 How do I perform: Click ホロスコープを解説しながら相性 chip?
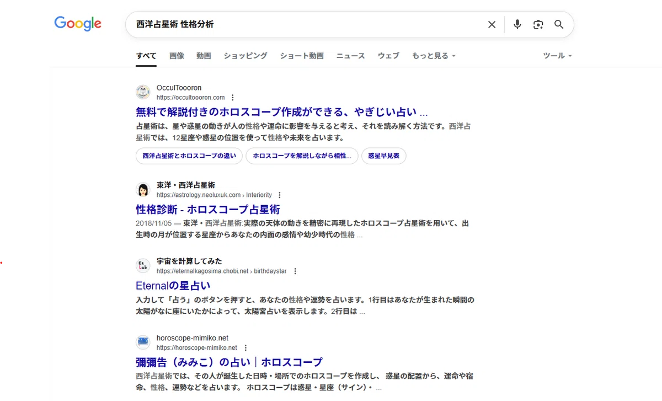point(302,156)
